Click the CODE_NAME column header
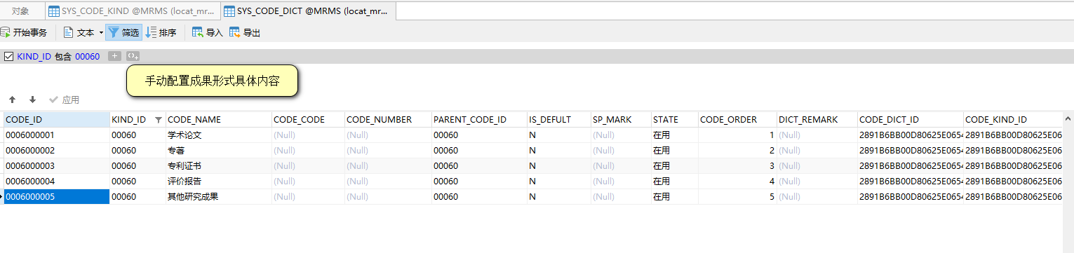This screenshot has width=1074, height=253. [218, 119]
